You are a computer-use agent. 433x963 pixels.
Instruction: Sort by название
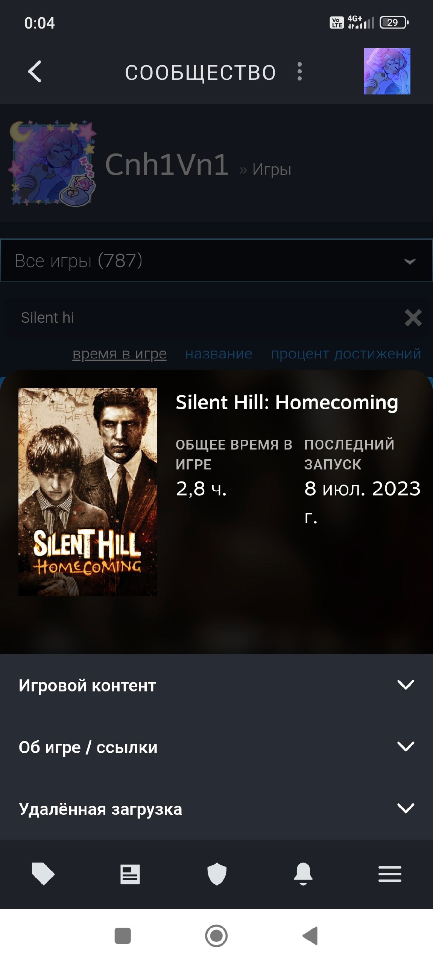click(x=219, y=354)
